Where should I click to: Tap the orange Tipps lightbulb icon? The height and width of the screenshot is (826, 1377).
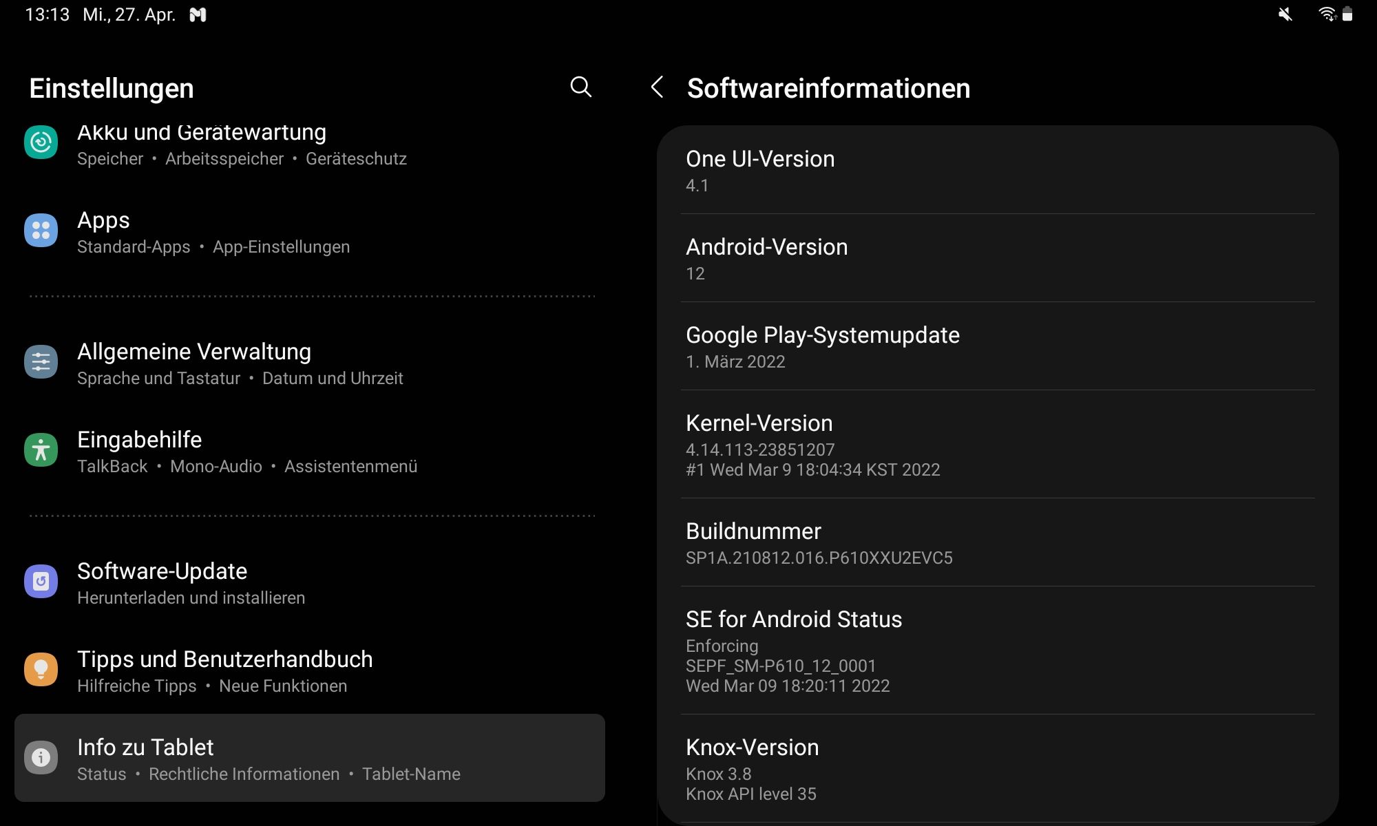41,669
